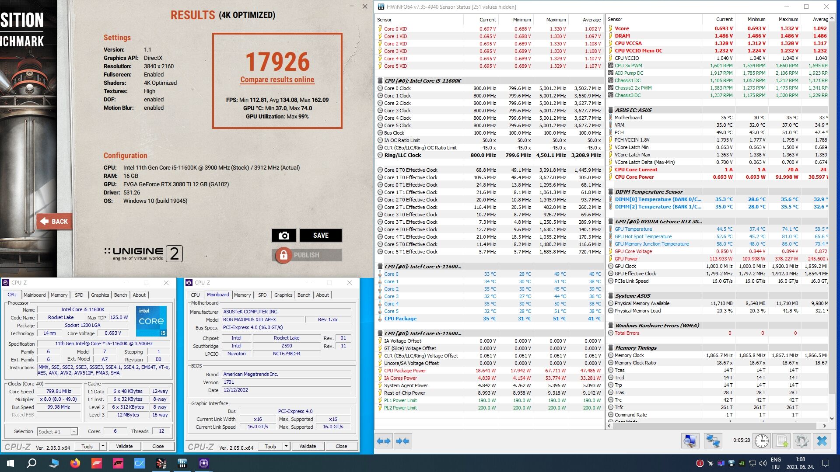Screen dimensions: 840x472
Task: Click the networked computers icon in HWiNFO
Action: click(x=713, y=441)
